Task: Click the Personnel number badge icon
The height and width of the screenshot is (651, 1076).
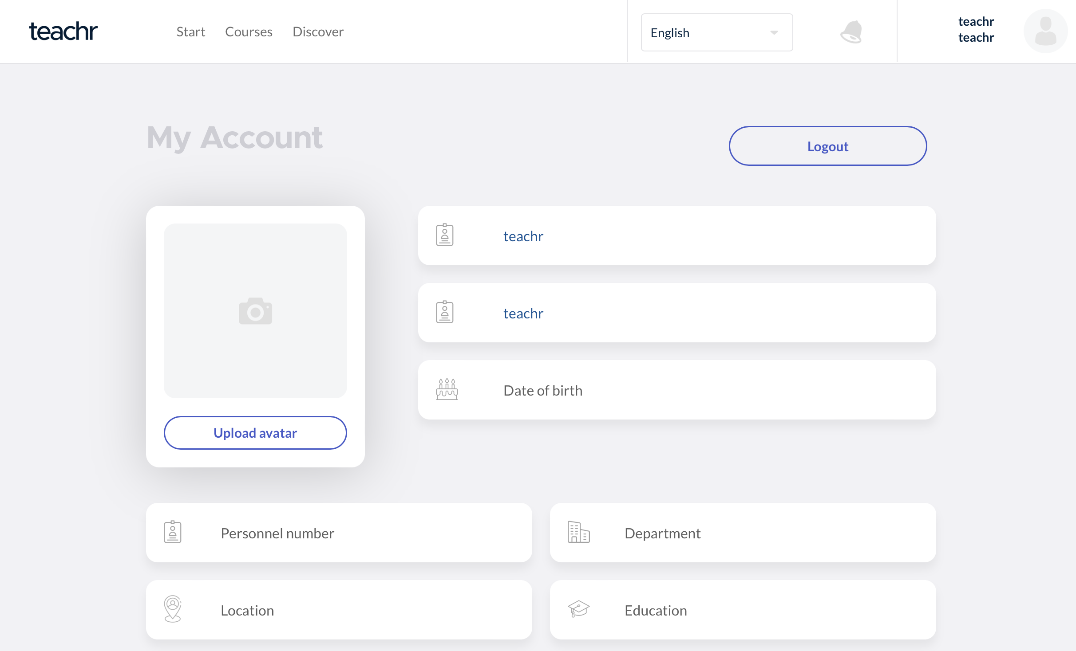Action: click(x=173, y=532)
